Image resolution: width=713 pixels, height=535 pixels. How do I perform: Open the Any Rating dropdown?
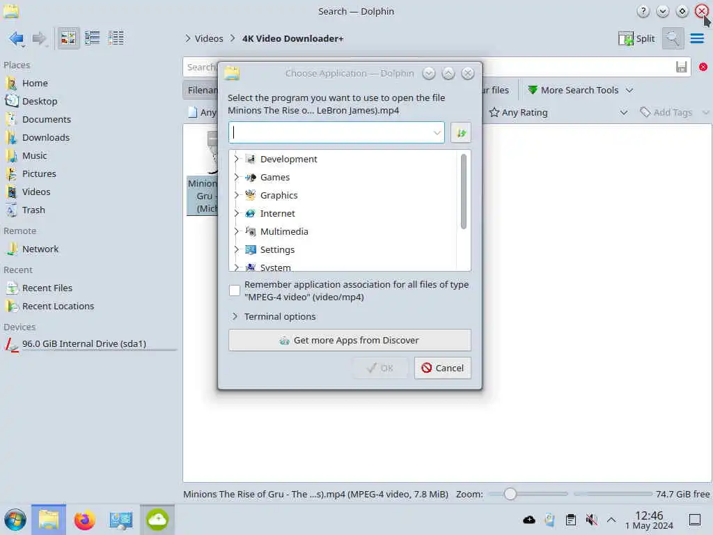coord(559,112)
